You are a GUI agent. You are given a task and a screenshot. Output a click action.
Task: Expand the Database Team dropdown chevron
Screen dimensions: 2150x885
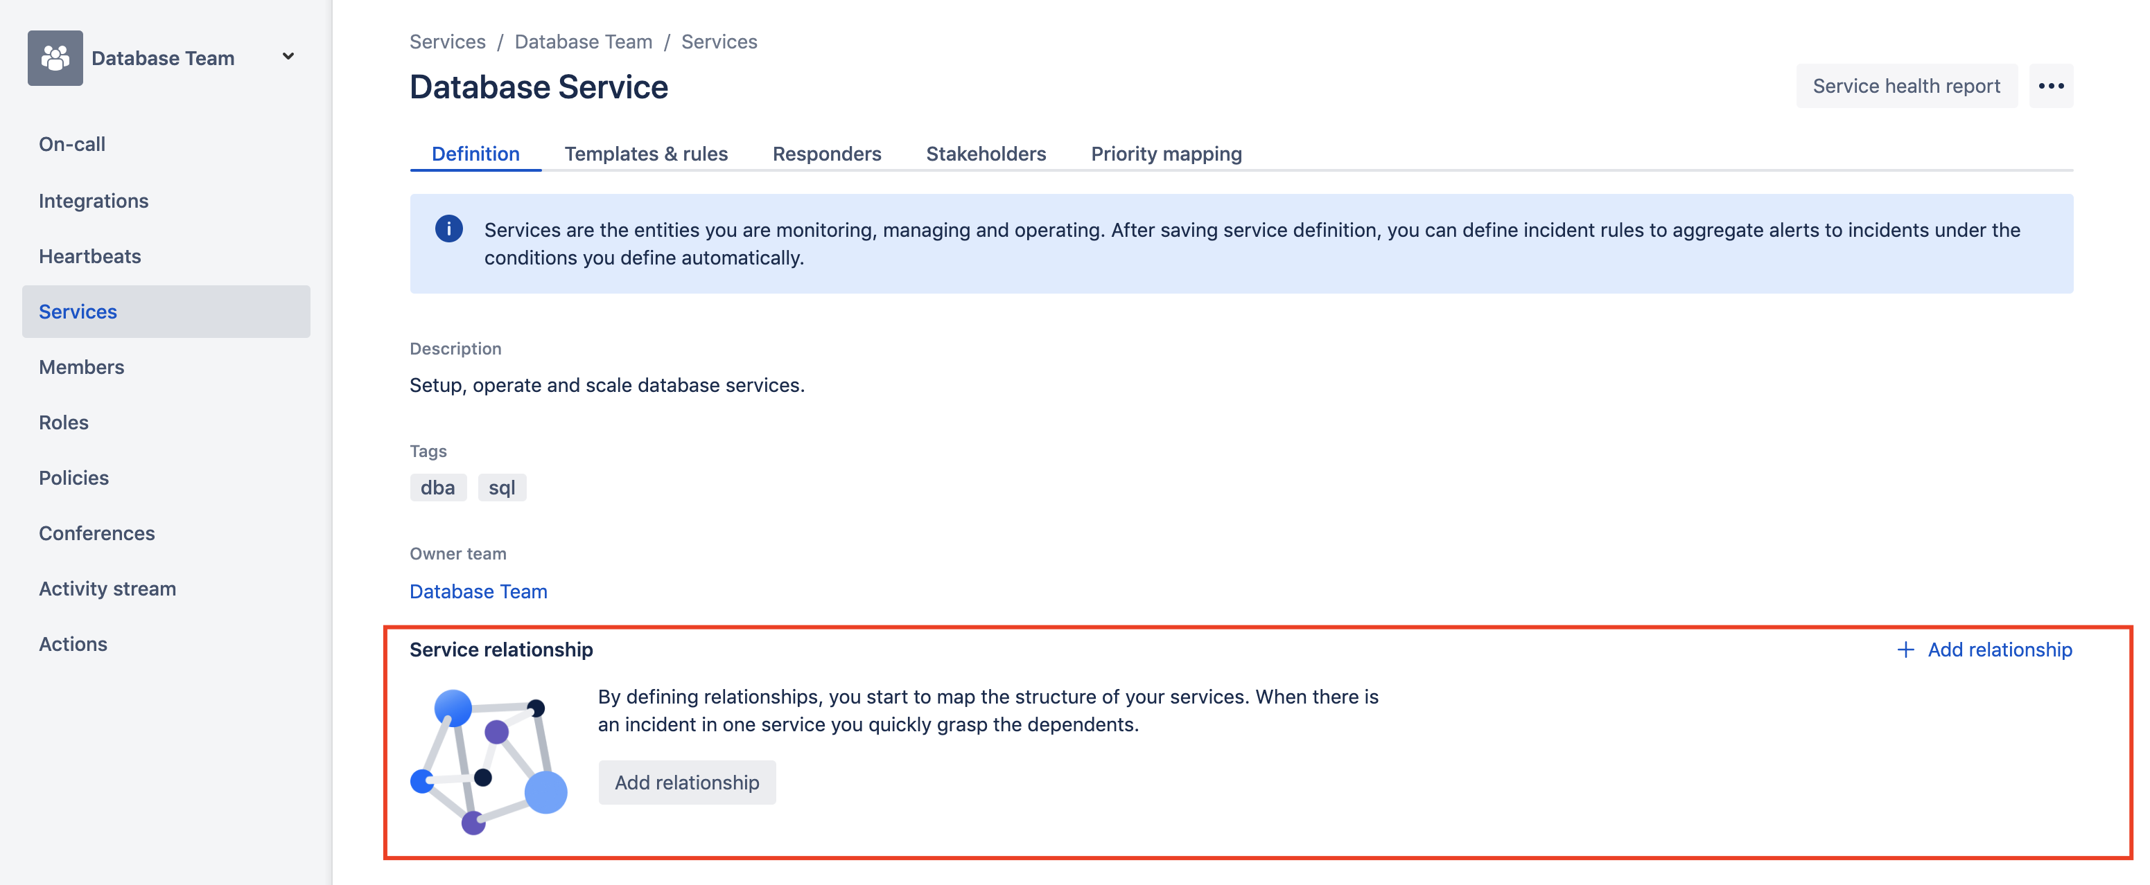point(288,57)
